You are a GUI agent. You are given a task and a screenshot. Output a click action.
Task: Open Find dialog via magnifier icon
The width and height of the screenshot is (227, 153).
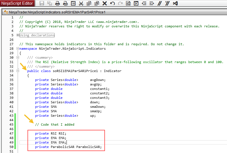point(128,3)
